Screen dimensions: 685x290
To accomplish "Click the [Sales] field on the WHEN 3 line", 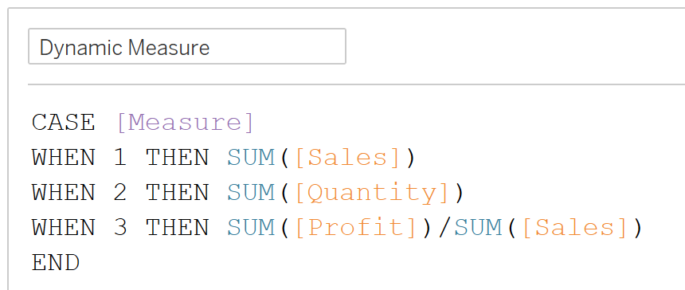I will [x=575, y=228].
